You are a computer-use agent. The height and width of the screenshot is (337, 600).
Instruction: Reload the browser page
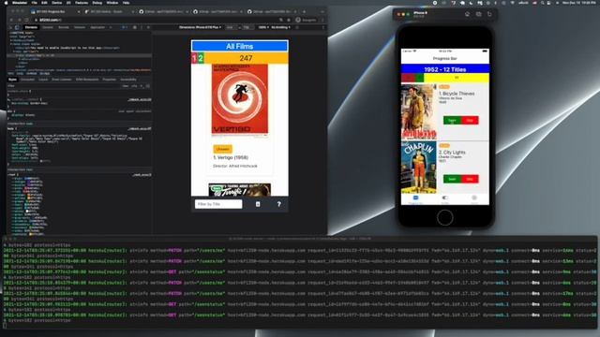click(x=26, y=20)
